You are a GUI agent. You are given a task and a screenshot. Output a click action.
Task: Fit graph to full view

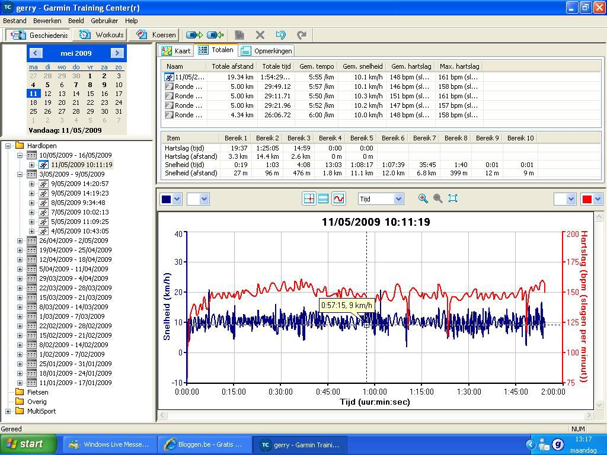(x=452, y=198)
